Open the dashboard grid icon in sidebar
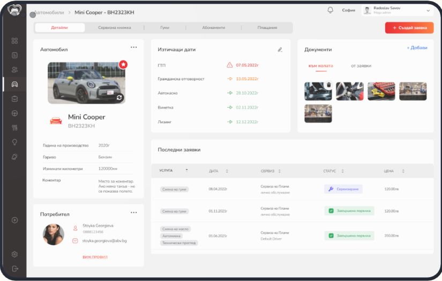The image size is (442, 281). coord(14,41)
